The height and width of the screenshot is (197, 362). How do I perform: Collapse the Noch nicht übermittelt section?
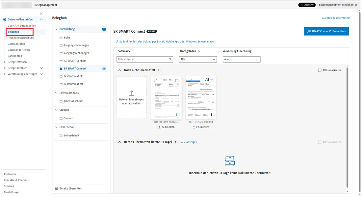(x=119, y=70)
